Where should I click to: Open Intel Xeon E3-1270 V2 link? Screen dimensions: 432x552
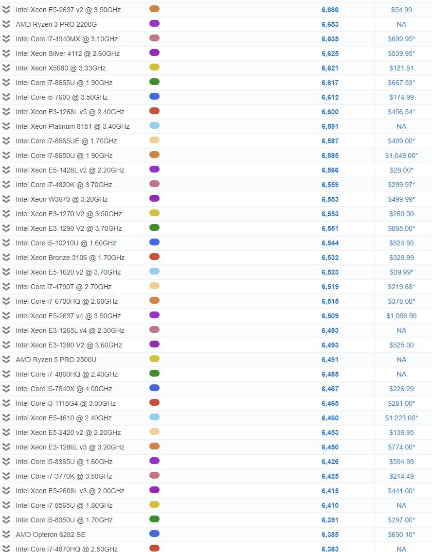pyautogui.click(x=69, y=214)
